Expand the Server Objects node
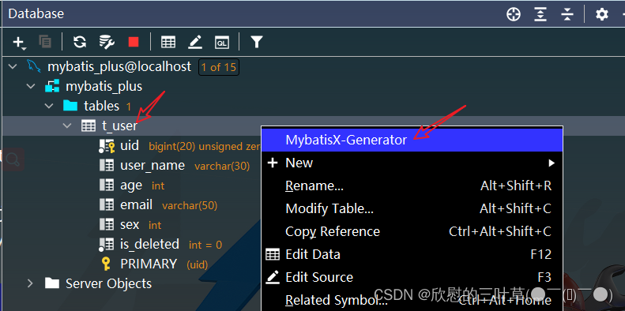The image size is (625, 311). pos(30,283)
